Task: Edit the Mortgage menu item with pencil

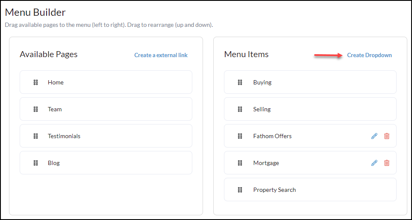Action: tap(374, 163)
